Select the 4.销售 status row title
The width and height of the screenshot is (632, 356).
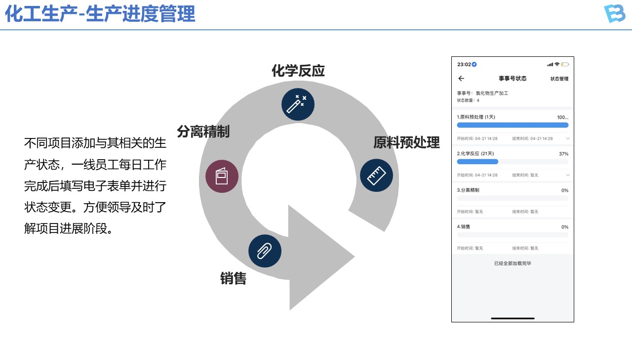464,227
